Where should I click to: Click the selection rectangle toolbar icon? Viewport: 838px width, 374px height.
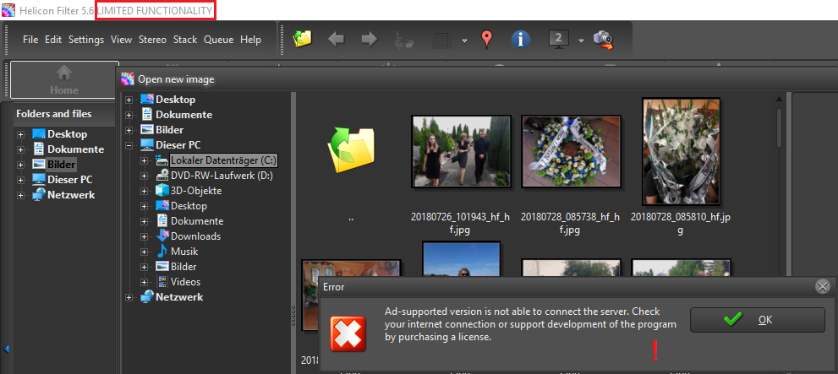(x=441, y=40)
